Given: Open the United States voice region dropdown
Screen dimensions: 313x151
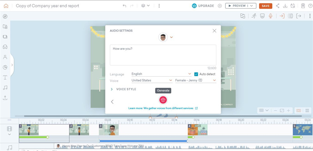Looking at the screenshot, I should pyautogui.click(x=152, y=80).
